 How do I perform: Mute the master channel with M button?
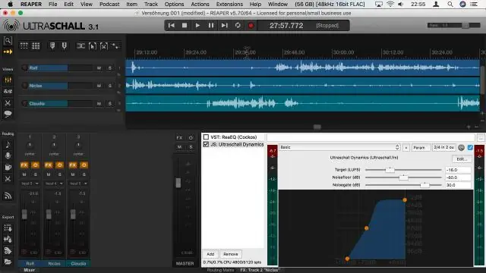[x=179, y=147]
